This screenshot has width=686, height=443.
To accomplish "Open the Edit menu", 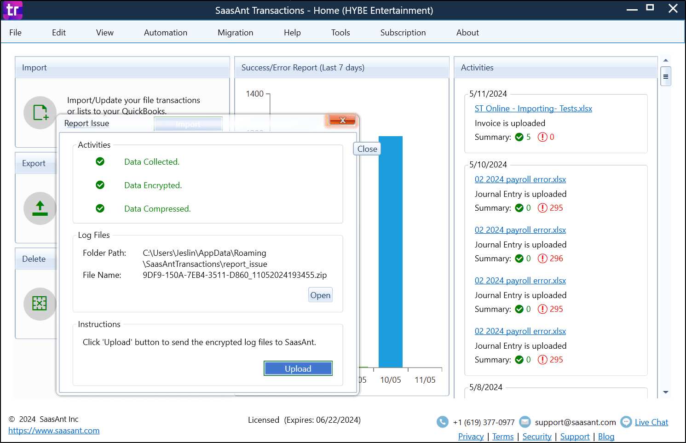I will pos(59,33).
